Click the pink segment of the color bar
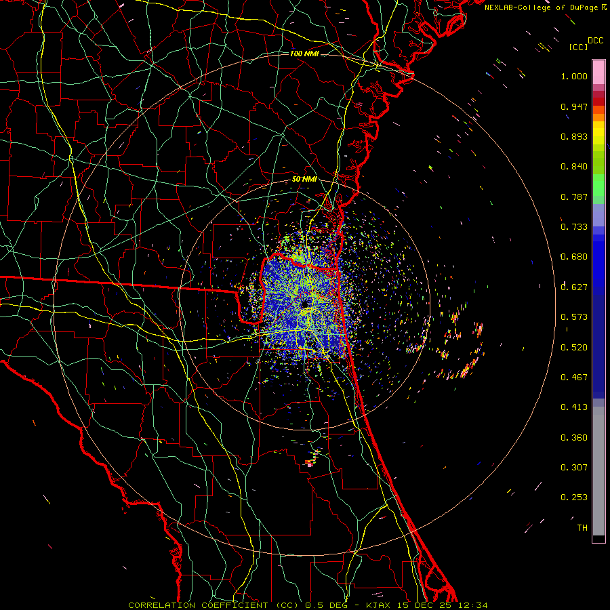The width and height of the screenshot is (610, 610). point(598,73)
